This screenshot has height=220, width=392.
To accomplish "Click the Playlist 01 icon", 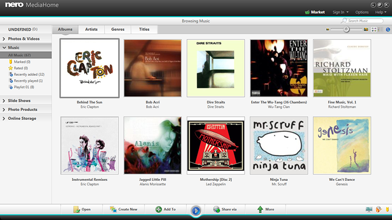I will point(11,87).
